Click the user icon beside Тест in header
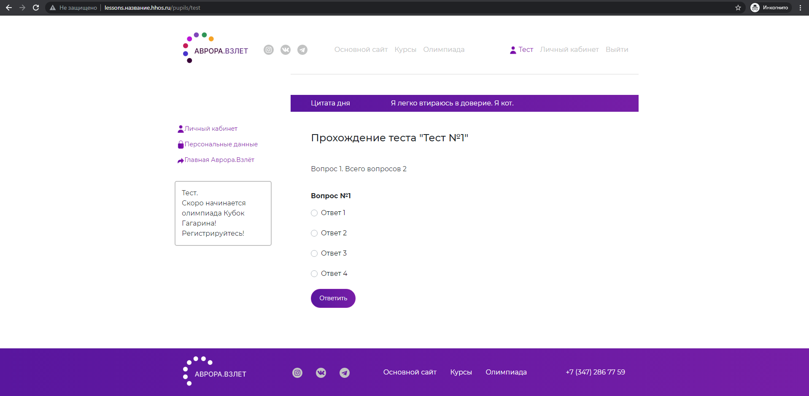Image resolution: width=809 pixels, height=396 pixels. (x=513, y=50)
